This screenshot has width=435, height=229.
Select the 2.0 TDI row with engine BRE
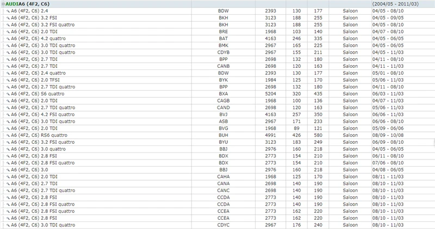[x=217, y=31]
